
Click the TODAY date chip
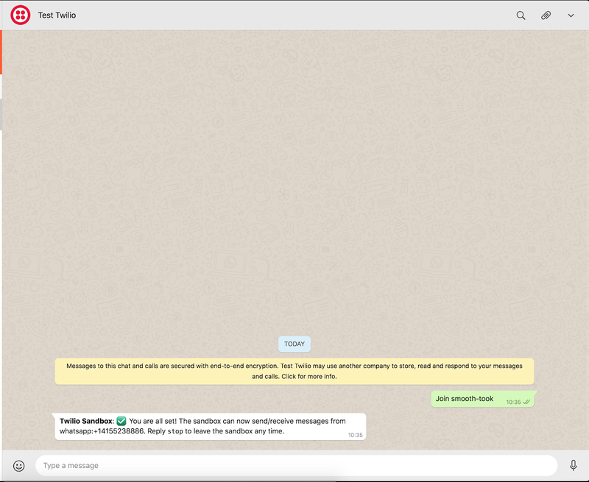pos(294,343)
